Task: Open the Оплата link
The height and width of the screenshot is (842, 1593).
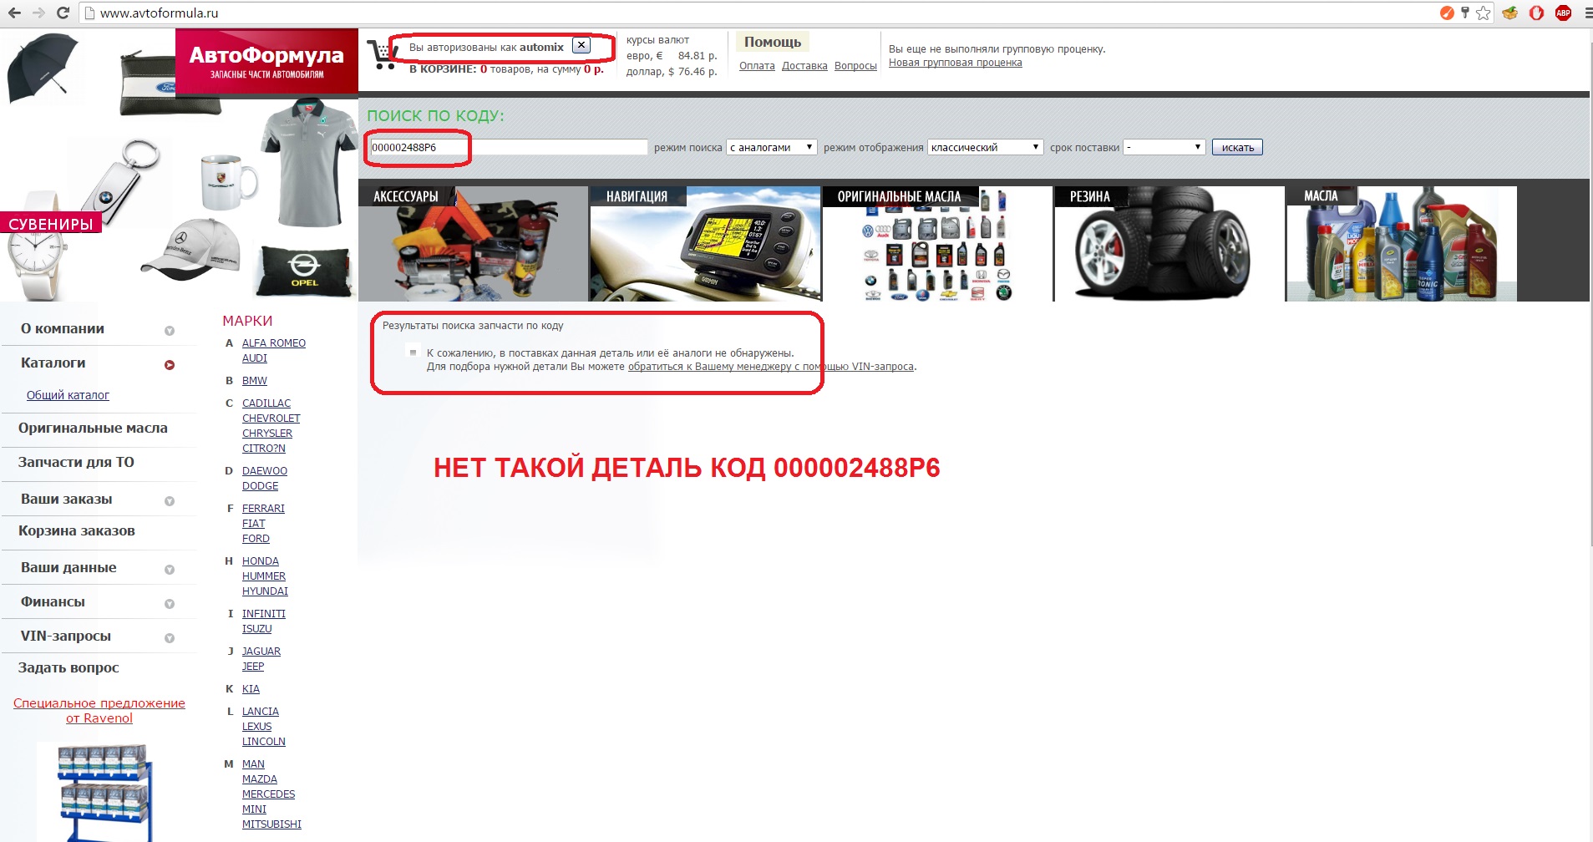Action: [757, 66]
